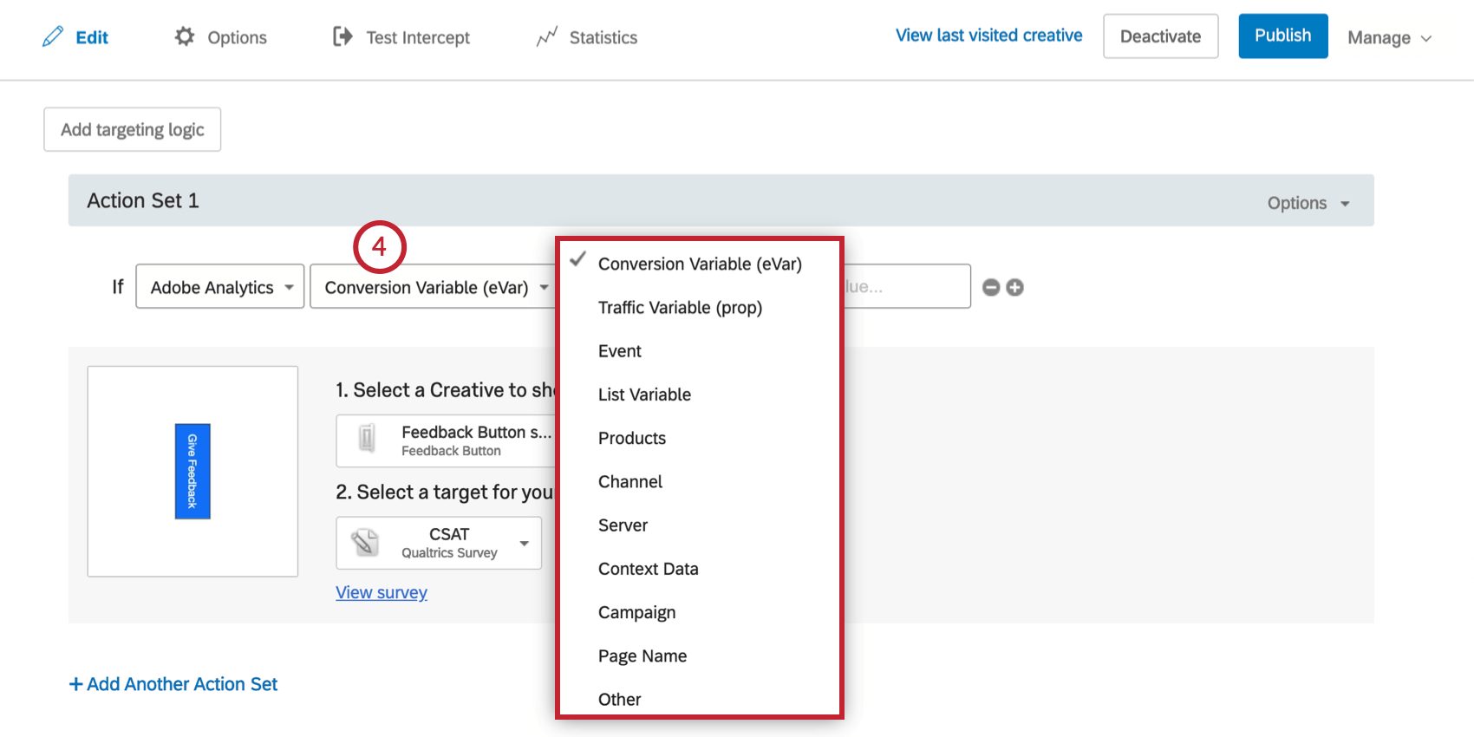Click the Test Intercept arrow icon
The image size is (1474, 737).
342,36
